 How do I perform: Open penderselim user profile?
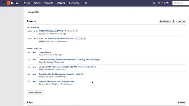pyautogui.click(x=49, y=69)
